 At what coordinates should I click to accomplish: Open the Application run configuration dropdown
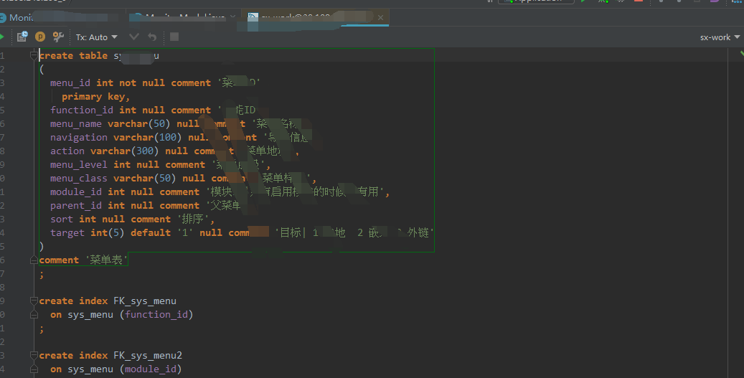tap(536, 1)
